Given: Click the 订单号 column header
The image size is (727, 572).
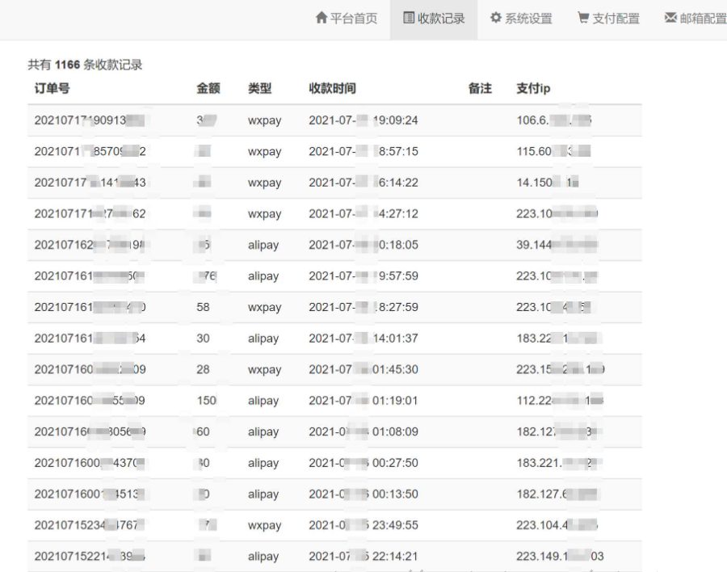Looking at the screenshot, I should coord(51,88).
